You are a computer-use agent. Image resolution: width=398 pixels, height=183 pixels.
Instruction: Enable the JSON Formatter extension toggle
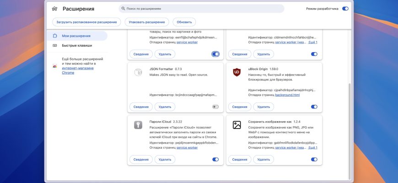tap(215, 107)
